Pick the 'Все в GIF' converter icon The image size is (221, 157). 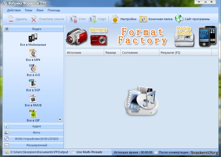point(33,114)
